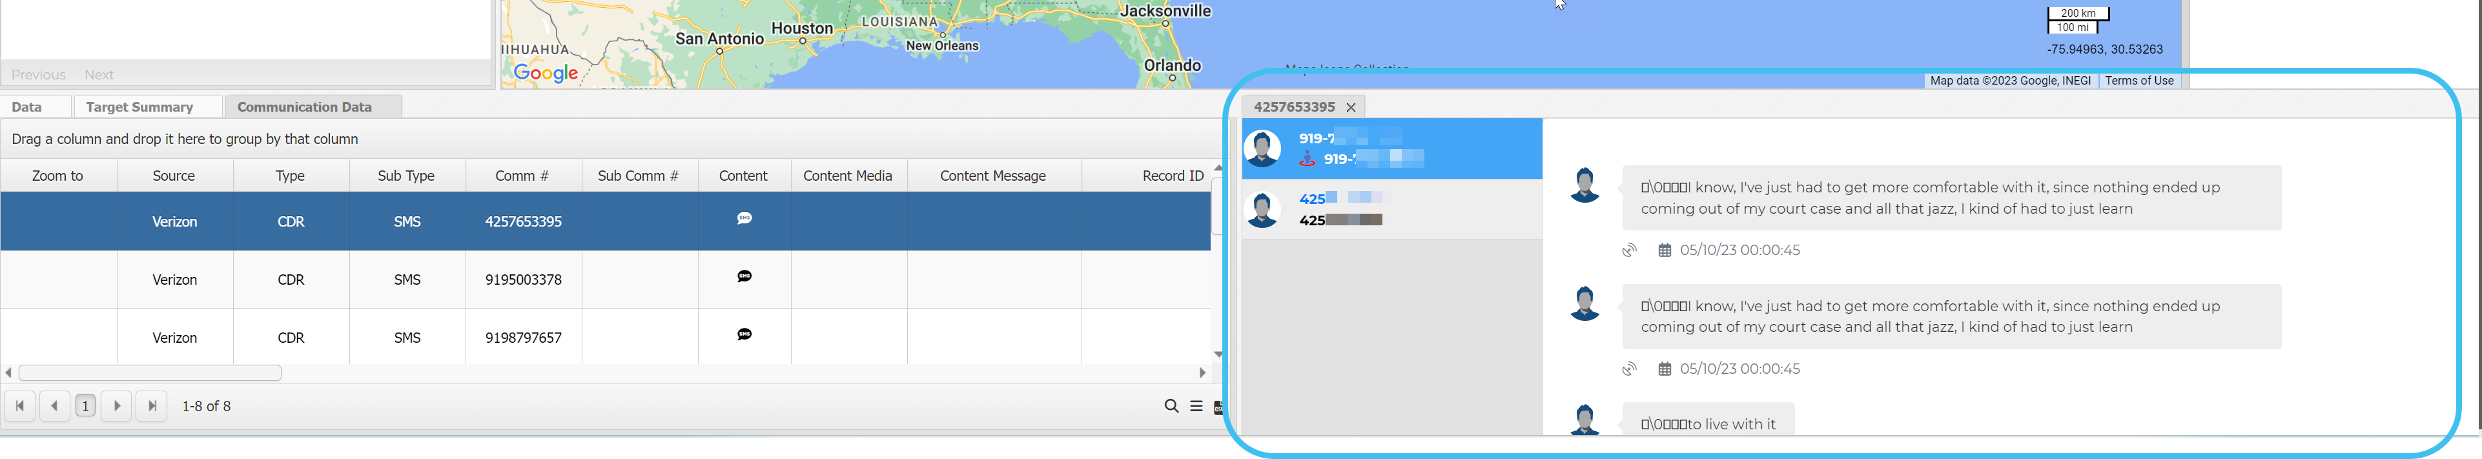The width and height of the screenshot is (2482, 459).
Task: Select the 425 contact in conversation list
Action: pyautogui.click(x=1391, y=209)
